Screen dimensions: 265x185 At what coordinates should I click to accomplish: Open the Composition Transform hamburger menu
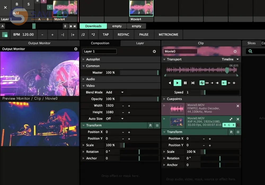coord(157,126)
